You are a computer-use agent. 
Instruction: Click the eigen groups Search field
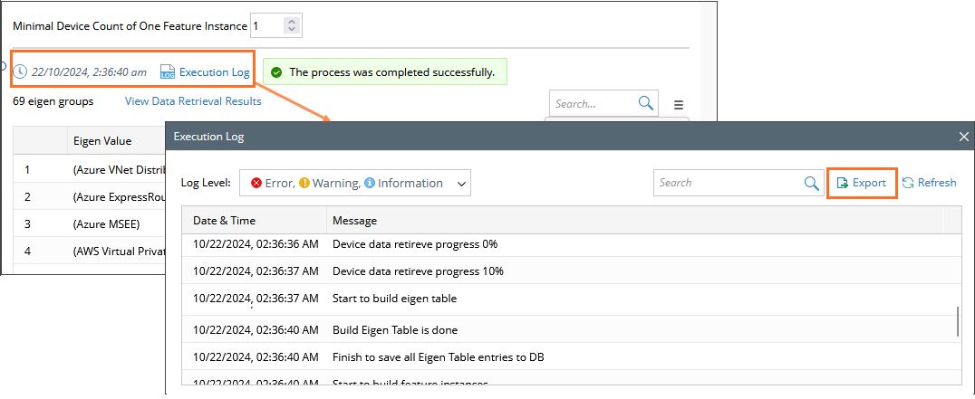coord(594,103)
